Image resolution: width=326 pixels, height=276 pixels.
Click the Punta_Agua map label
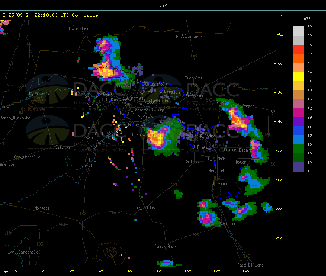coord(165,246)
